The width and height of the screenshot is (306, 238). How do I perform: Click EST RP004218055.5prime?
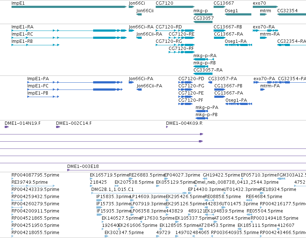(13, 236)
